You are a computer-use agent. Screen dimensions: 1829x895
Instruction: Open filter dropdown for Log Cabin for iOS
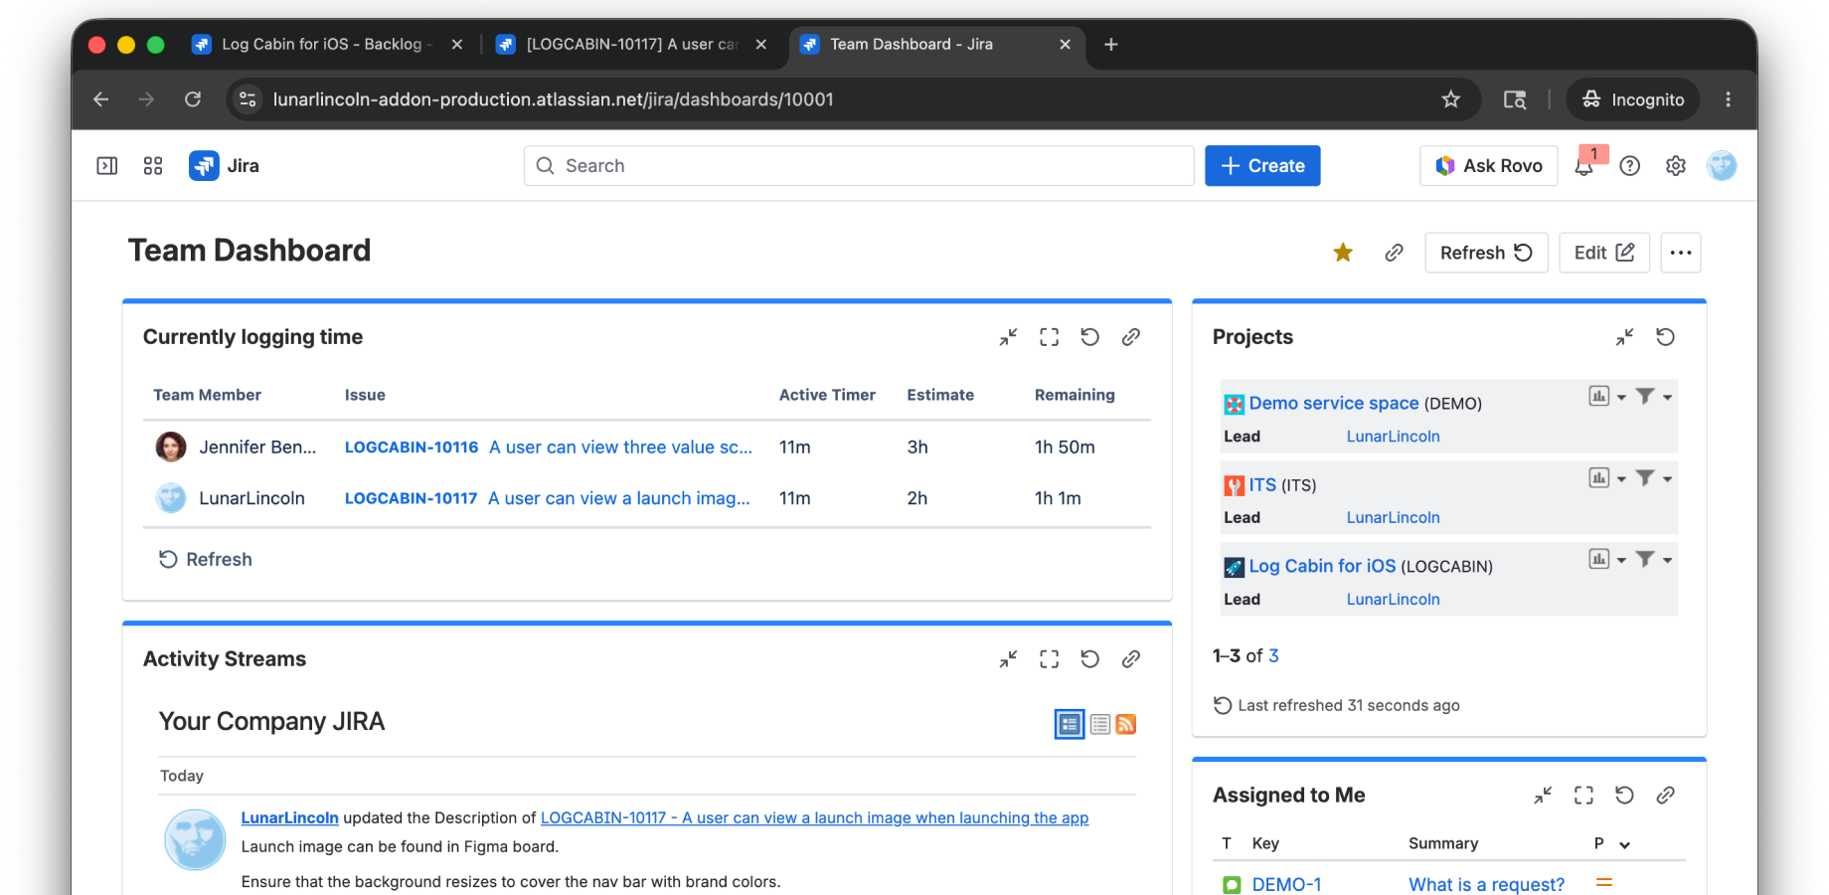pos(1654,560)
